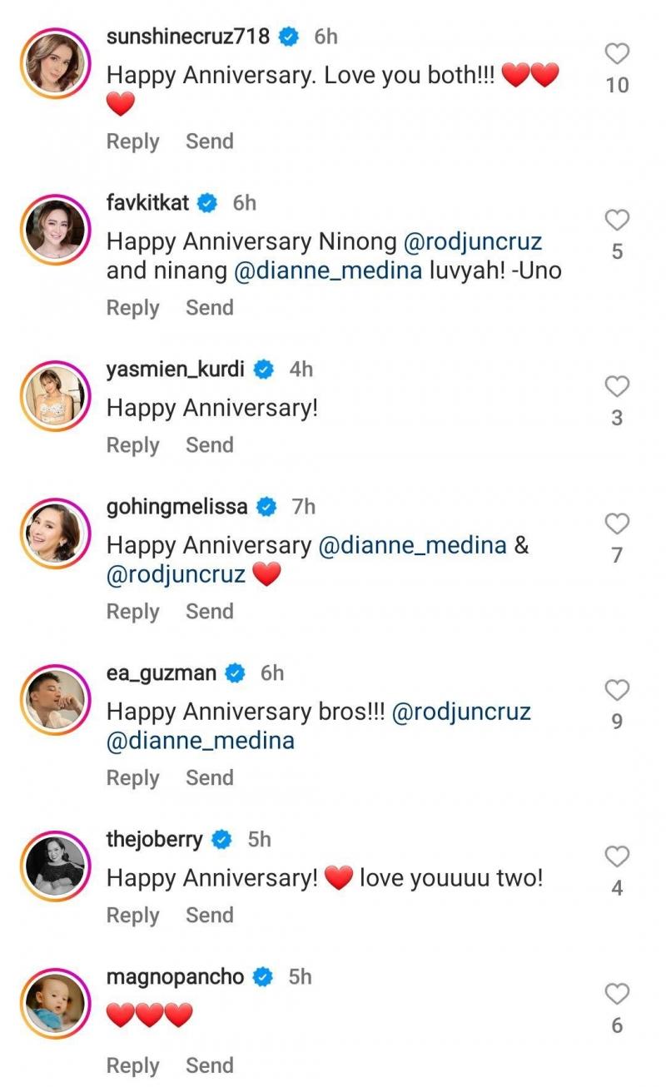Image resolution: width=666 pixels, height=1087 pixels.
Task: Open the ea_guzman username link
Action: (162, 673)
